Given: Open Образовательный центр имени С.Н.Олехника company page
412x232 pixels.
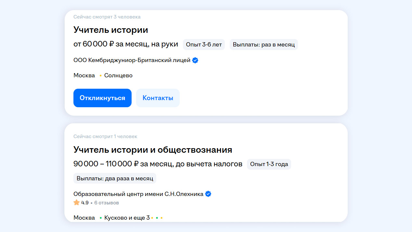Looking at the screenshot, I should 138,194.
